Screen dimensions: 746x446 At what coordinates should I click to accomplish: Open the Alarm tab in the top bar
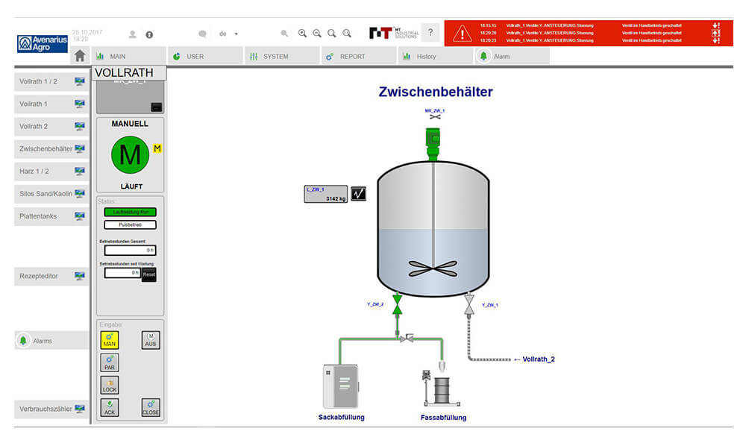513,56
